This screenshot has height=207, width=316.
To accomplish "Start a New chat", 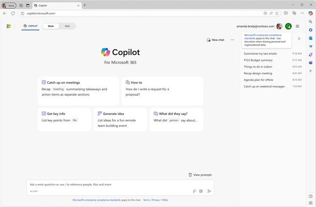I will coord(215,40).
